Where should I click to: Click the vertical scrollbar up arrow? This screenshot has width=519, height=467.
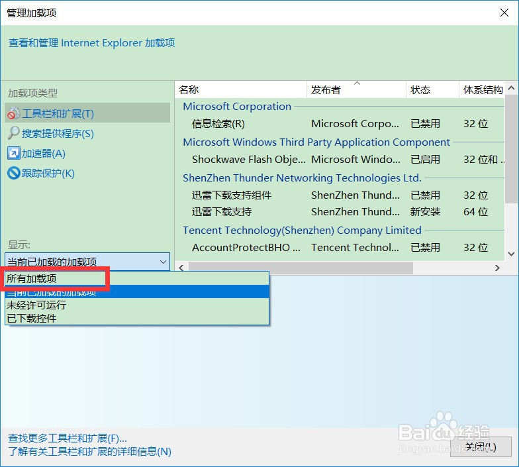(x=511, y=88)
